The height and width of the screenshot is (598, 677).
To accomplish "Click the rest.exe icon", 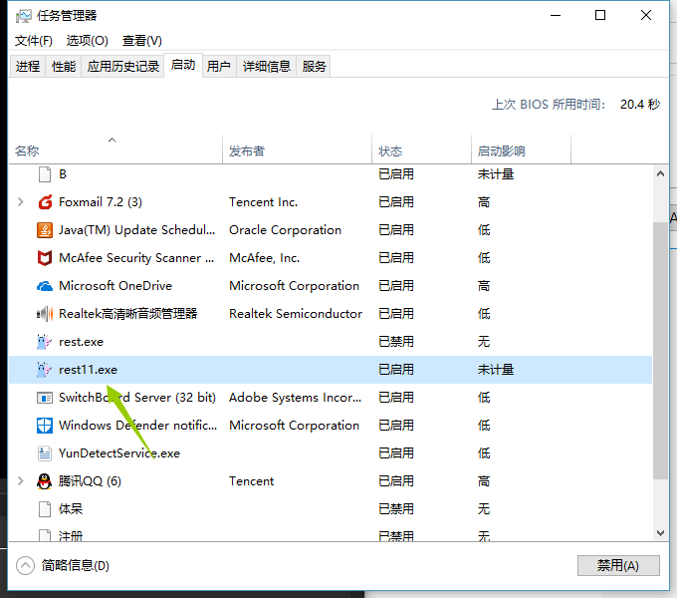I will (x=44, y=342).
